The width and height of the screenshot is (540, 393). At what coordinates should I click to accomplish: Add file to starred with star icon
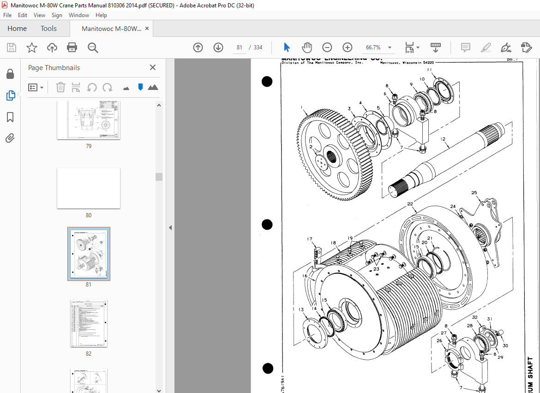32,48
